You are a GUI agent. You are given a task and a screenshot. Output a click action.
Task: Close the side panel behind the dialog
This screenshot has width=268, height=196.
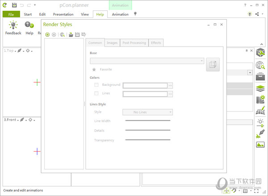tap(251, 51)
